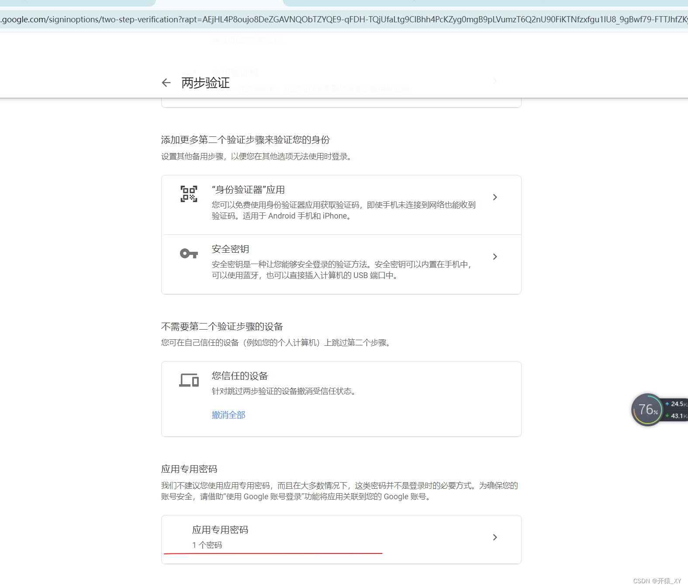Go back using the arrow beside 两步验证
The height and width of the screenshot is (588, 688).
tap(166, 83)
